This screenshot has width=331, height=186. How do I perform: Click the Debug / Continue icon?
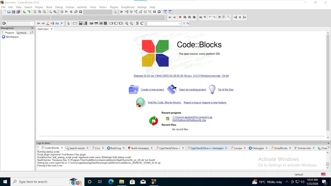click(122, 12)
